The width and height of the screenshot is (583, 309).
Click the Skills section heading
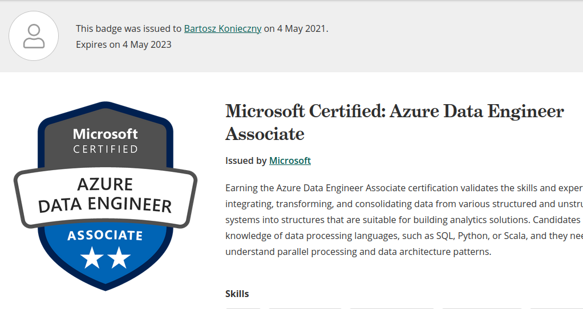(x=237, y=294)
